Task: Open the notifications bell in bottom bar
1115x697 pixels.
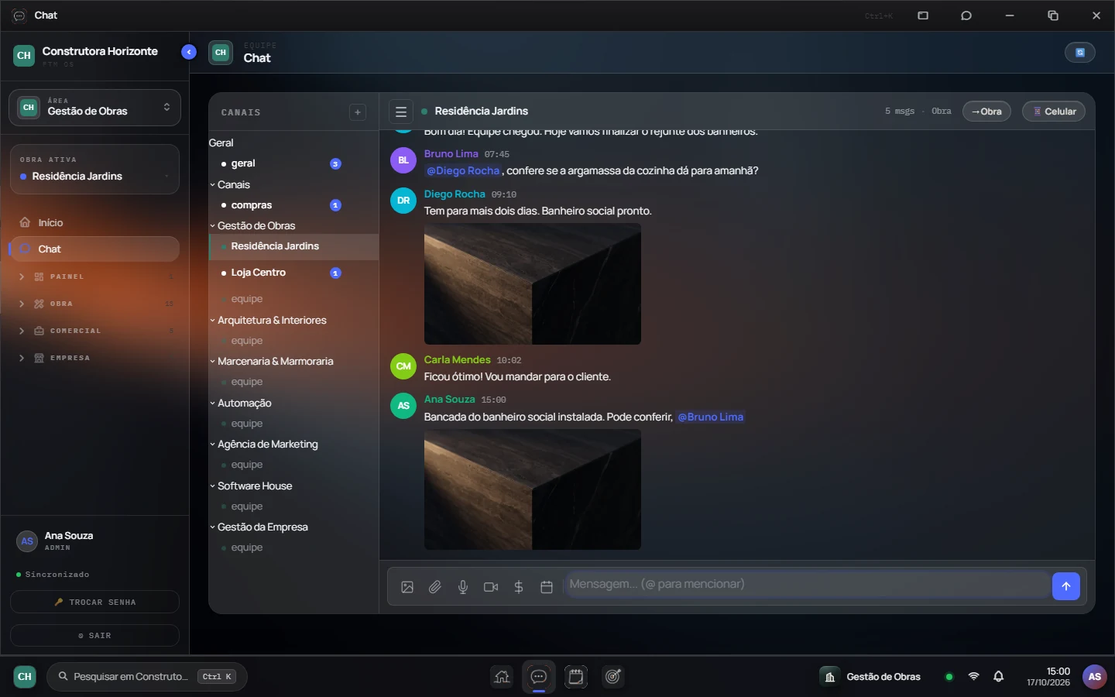Action: [999, 677]
